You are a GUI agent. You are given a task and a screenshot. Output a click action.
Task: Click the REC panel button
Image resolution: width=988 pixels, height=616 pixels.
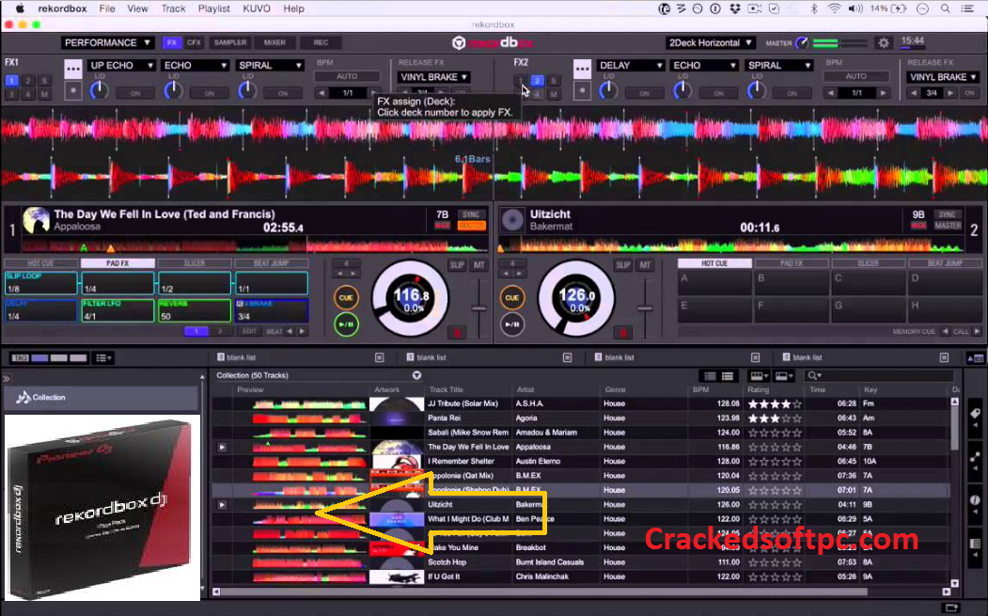click(x=321, y=42)
